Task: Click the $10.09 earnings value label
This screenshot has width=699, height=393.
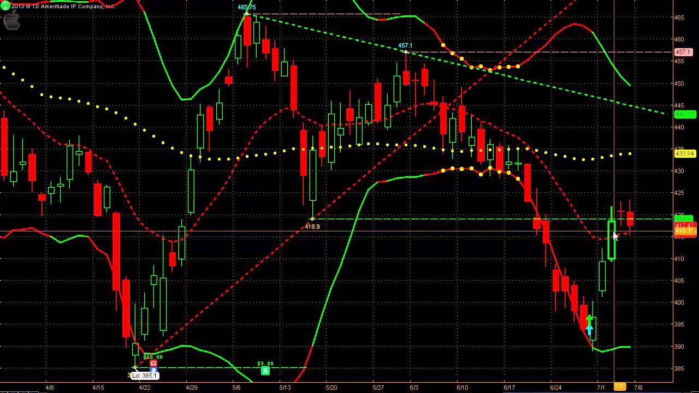Action: coord(153,357)
